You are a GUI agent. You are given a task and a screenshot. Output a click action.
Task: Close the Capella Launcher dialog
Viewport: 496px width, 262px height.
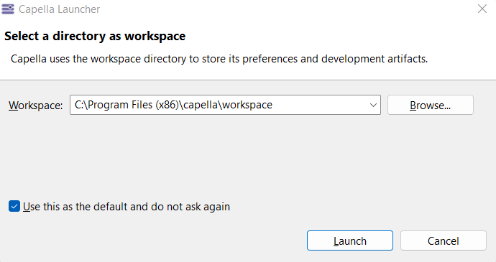482,9
